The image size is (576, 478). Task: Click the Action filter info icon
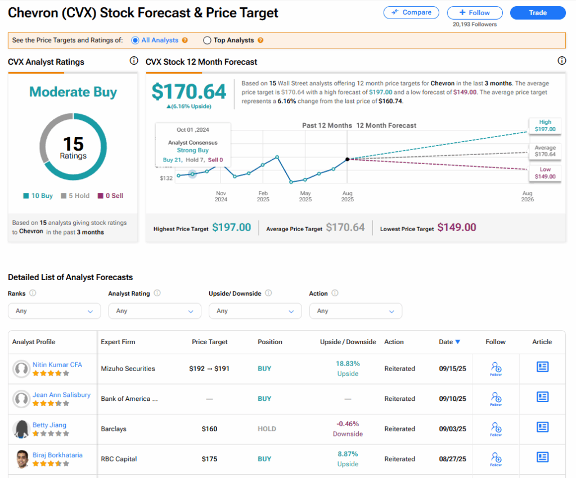pyautogui.click(x=335, y=293)
